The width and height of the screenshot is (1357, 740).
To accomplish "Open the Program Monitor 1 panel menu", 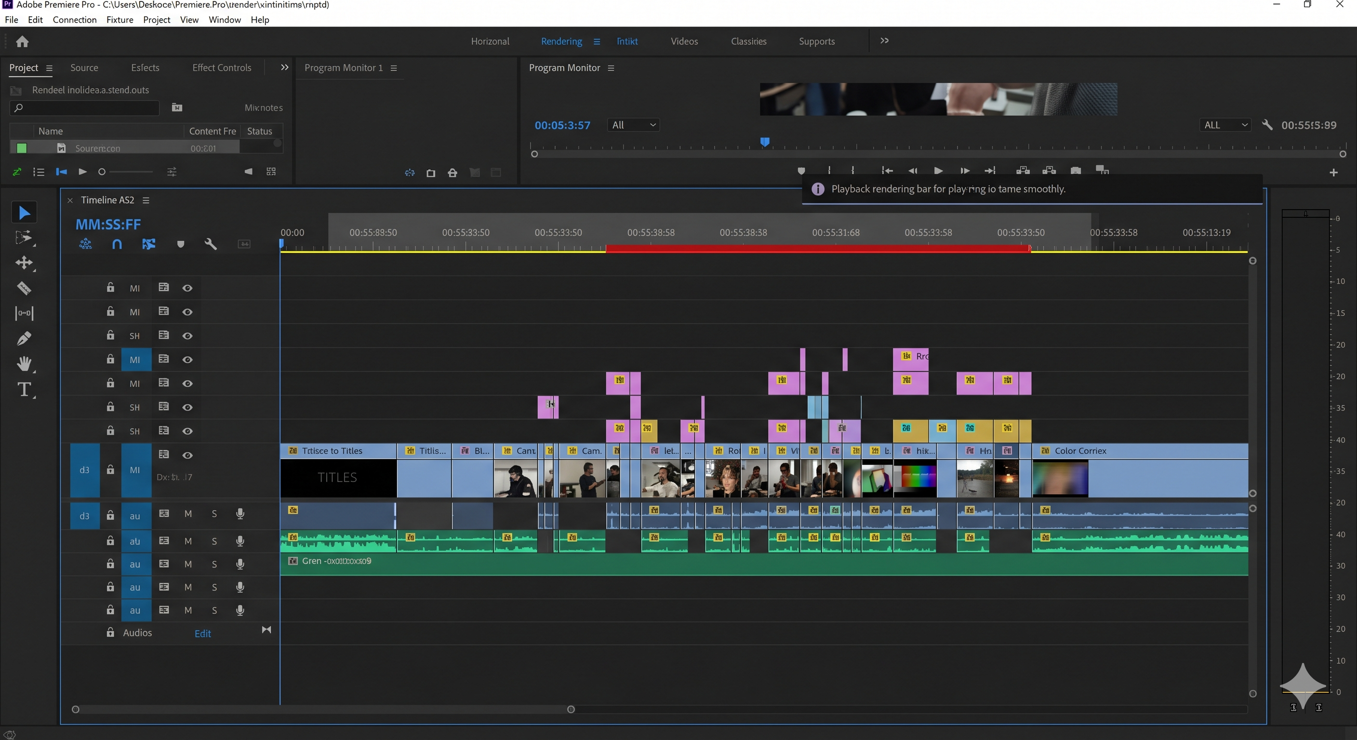I will tap(394, 68).
